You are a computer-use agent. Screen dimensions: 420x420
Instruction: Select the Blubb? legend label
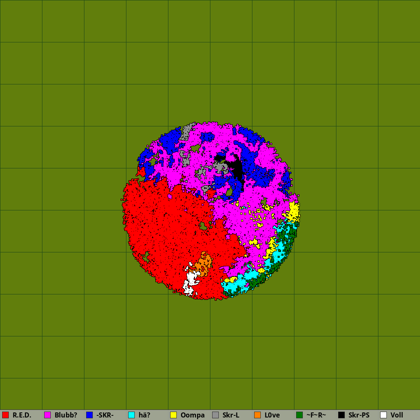click(x=66, y=415)
